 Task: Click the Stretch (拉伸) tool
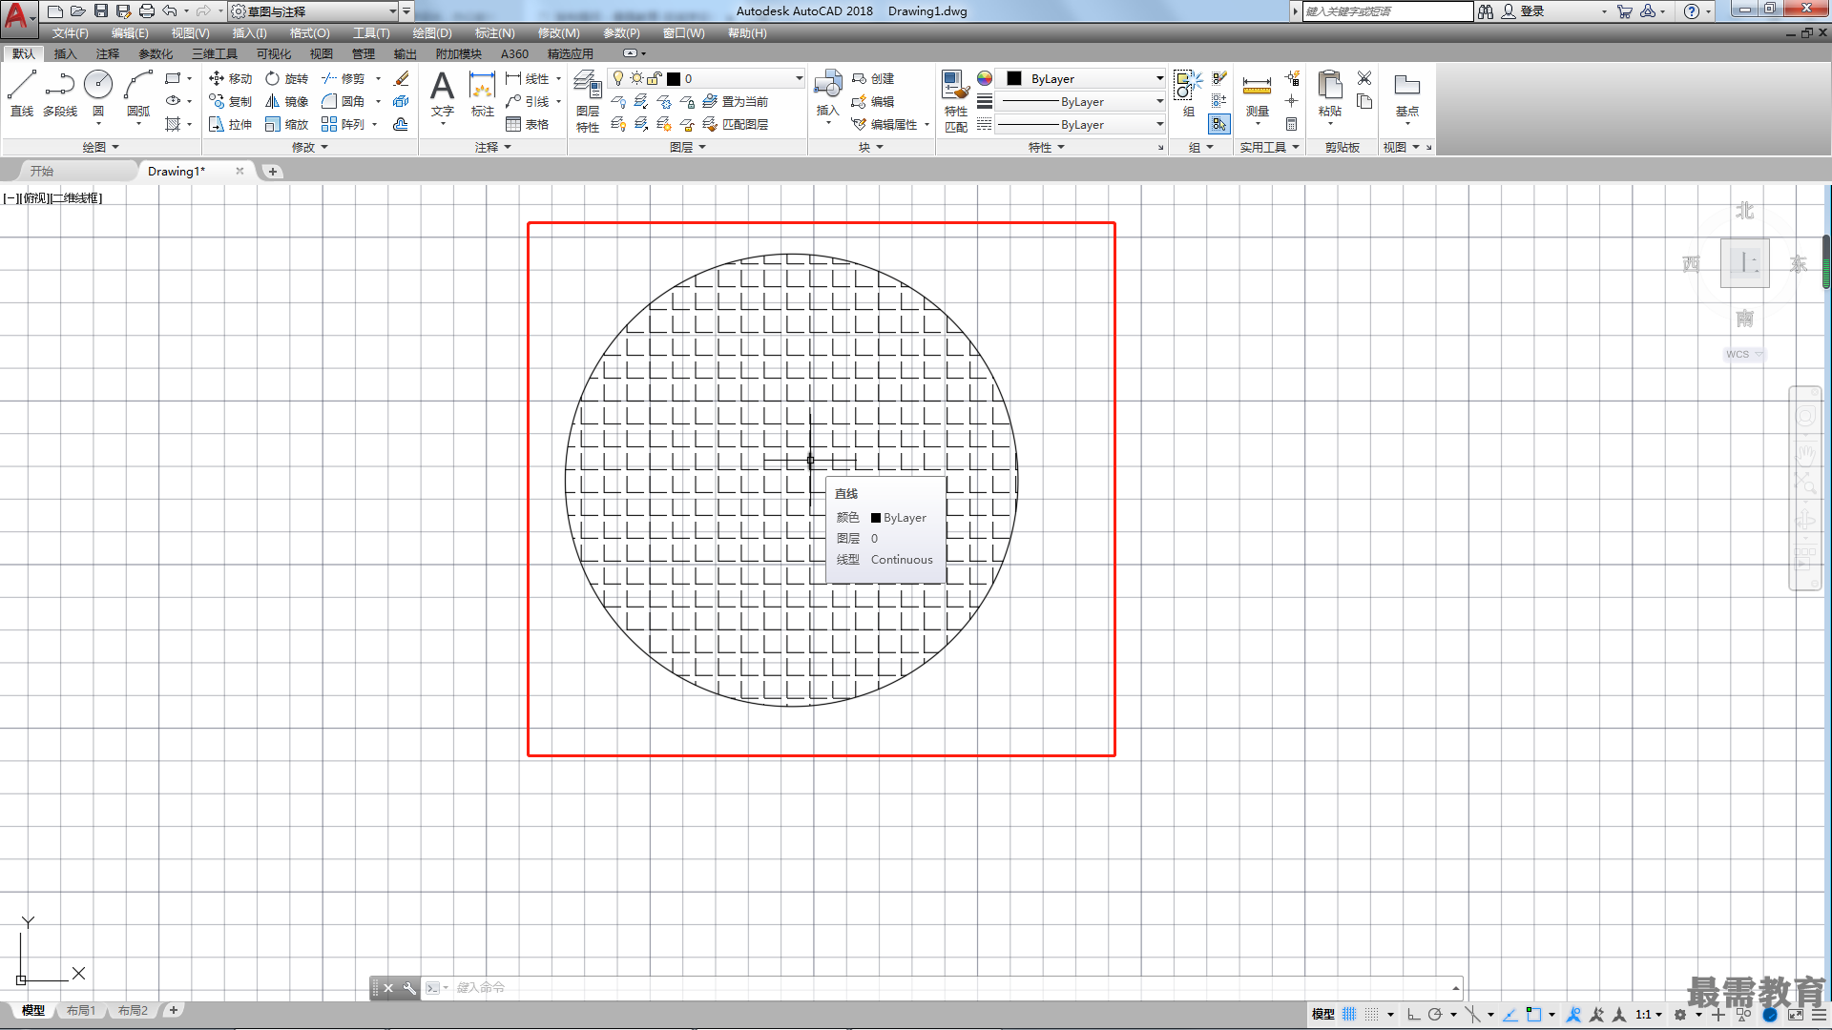click(x=230, y=124)
